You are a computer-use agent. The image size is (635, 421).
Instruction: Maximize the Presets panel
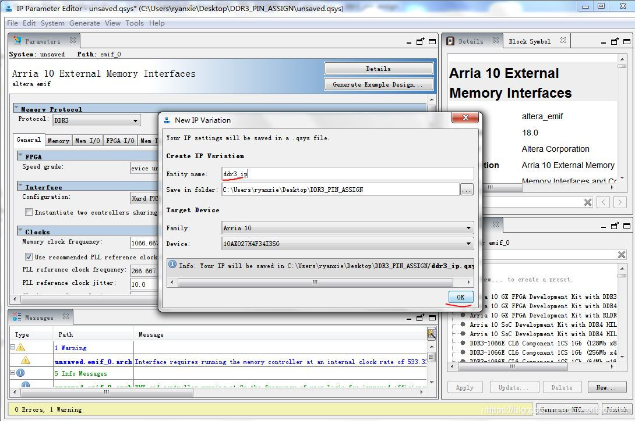pos(626,226)
